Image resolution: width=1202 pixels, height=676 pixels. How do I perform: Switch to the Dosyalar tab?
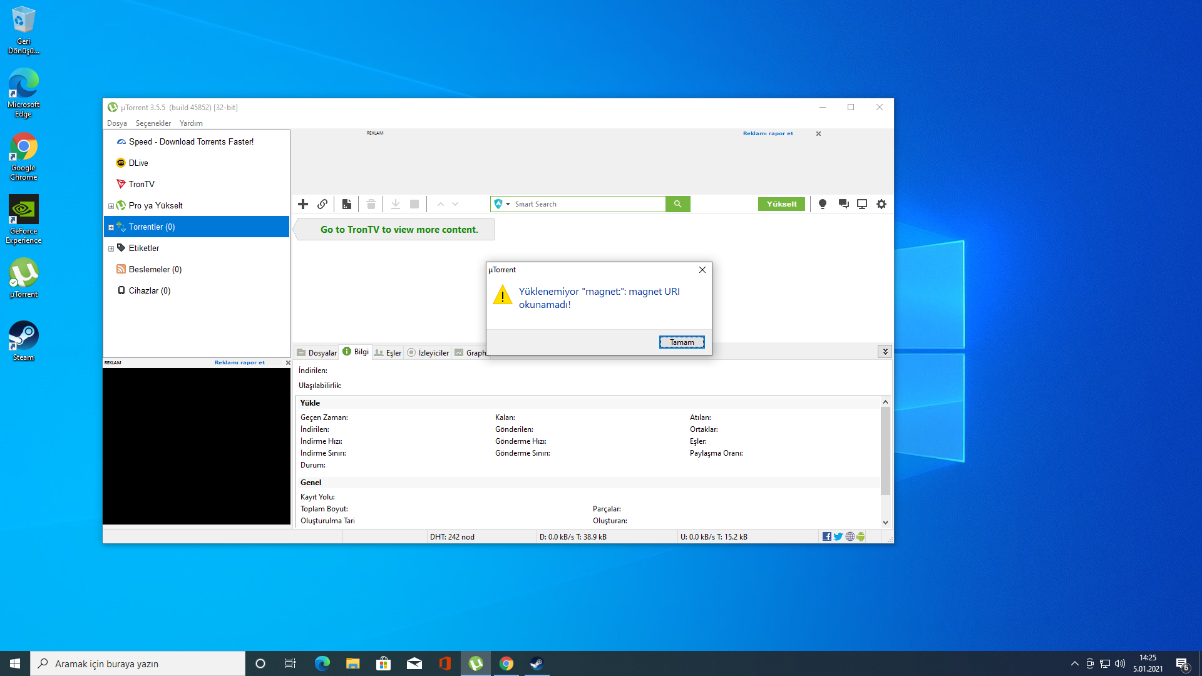(x=317, y=352)
